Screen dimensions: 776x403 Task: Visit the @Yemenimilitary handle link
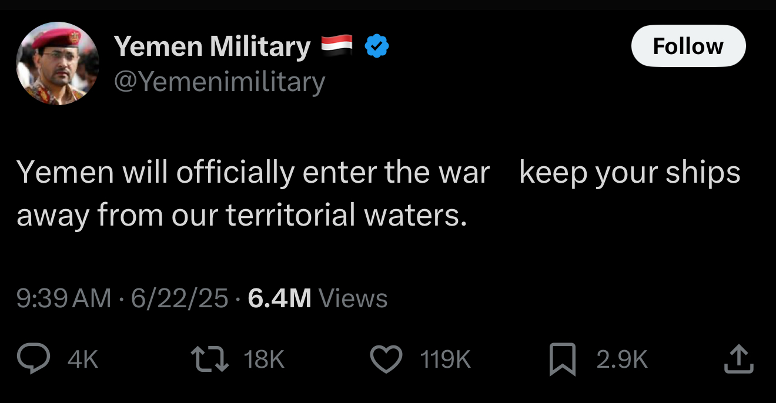point(219,82)
